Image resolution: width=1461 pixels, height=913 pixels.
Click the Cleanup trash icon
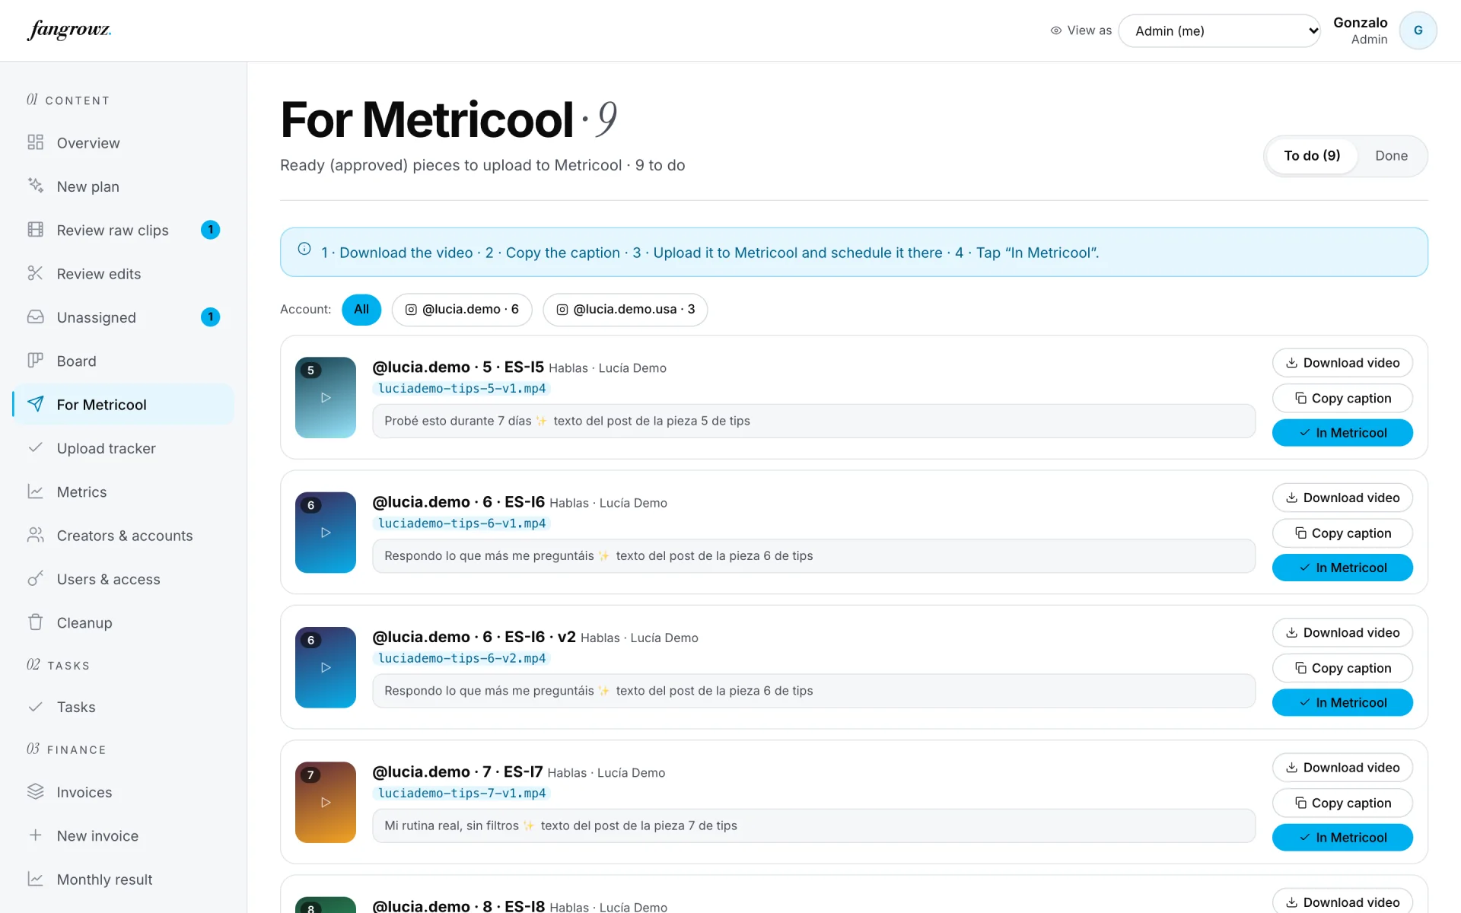(x=35, y=622)
